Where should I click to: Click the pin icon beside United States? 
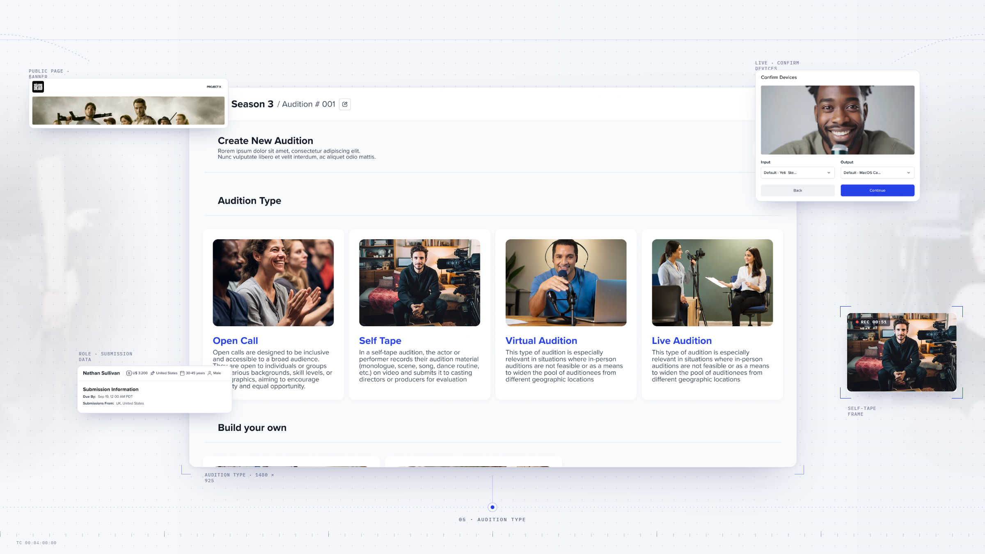coord(153,373)
